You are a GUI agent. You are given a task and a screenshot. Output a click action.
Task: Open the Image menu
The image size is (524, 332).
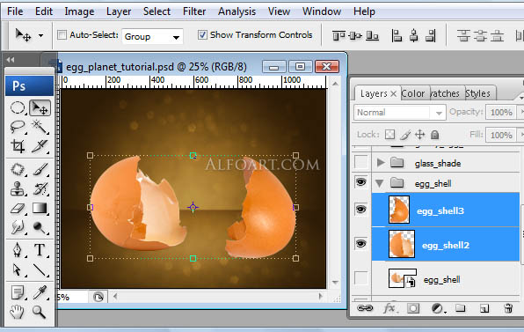79,11
